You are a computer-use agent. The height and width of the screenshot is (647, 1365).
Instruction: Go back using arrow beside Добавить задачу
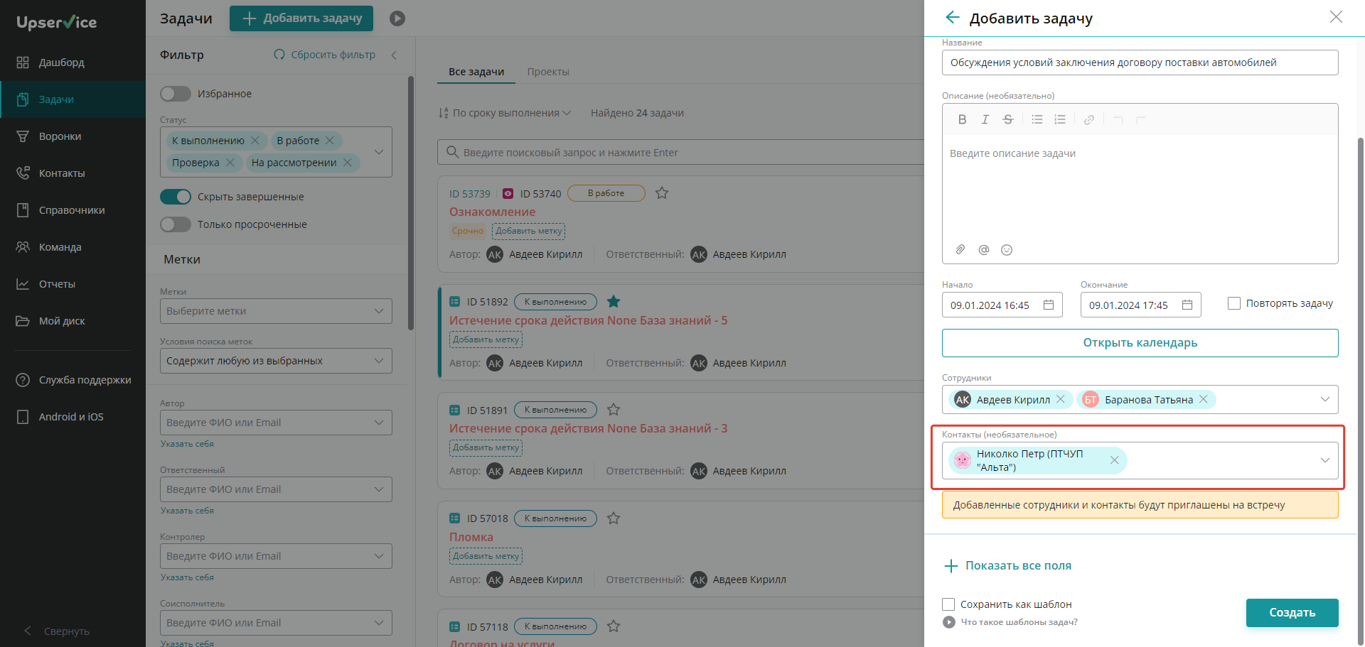tap(953, 17)
